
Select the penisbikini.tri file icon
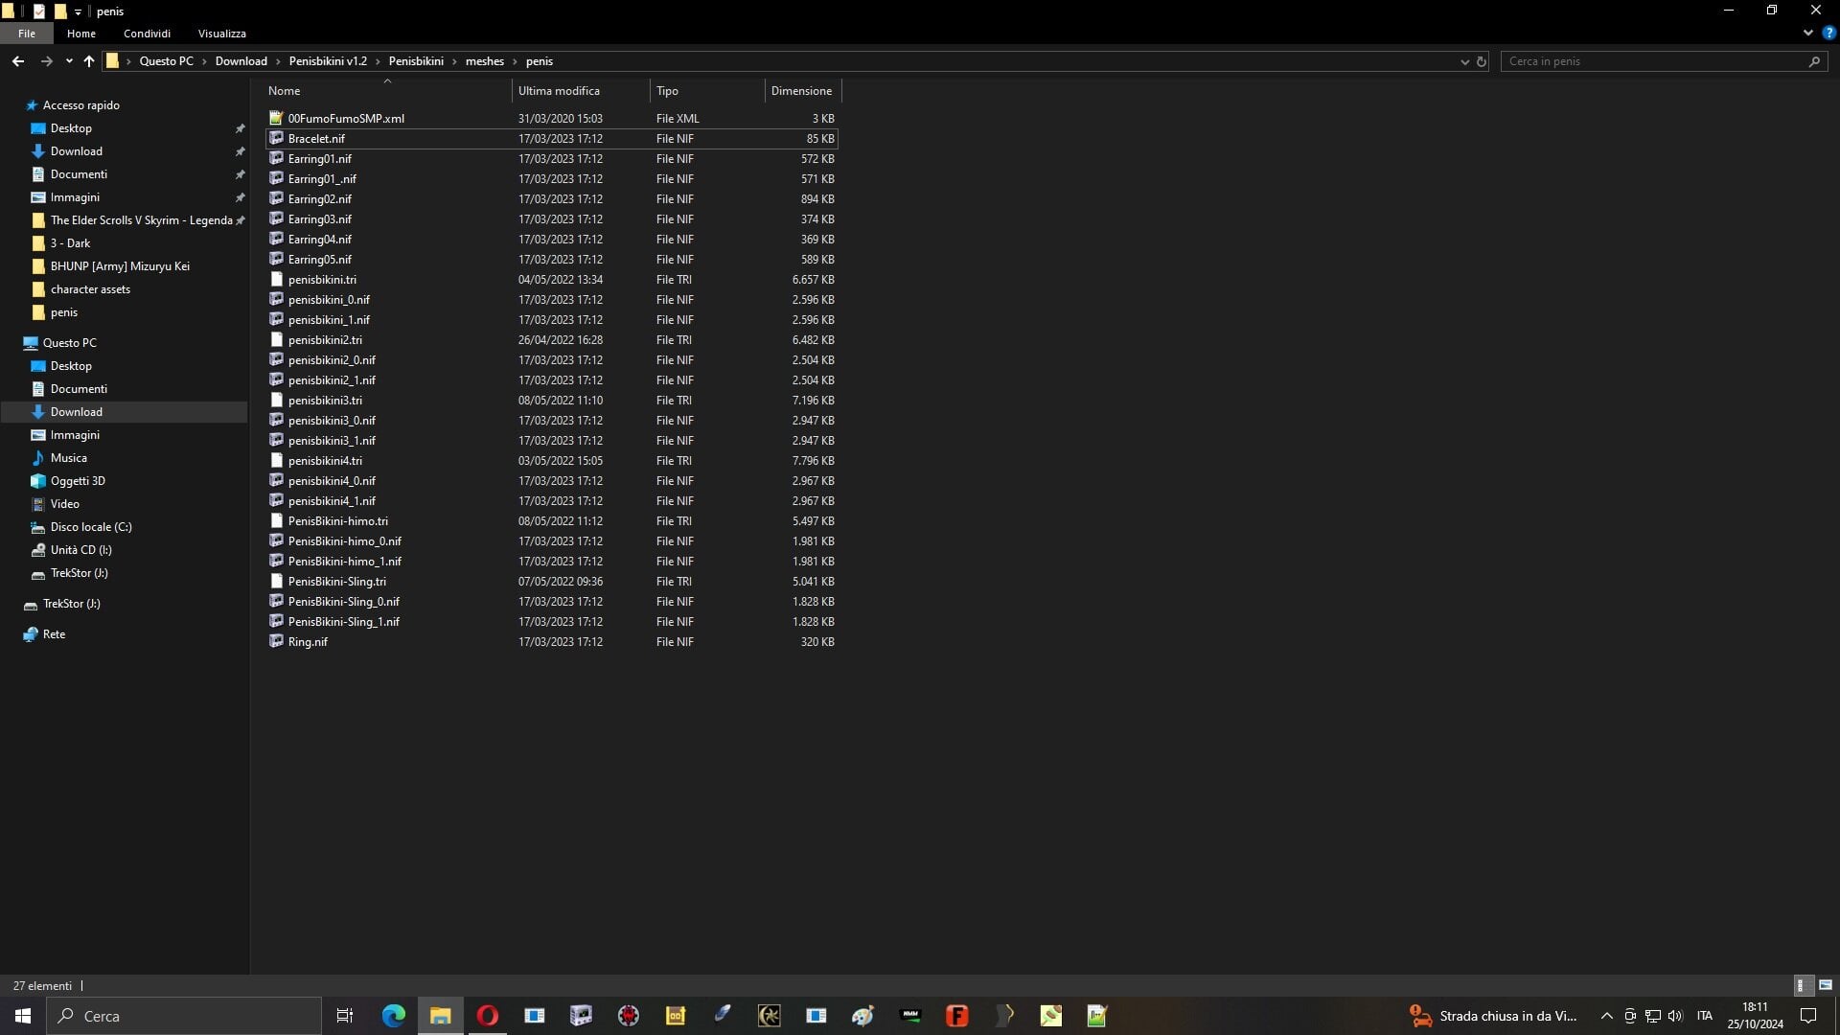(x=276, y=279)
